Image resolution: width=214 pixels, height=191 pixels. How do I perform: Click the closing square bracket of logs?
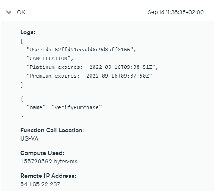point(22,85)
